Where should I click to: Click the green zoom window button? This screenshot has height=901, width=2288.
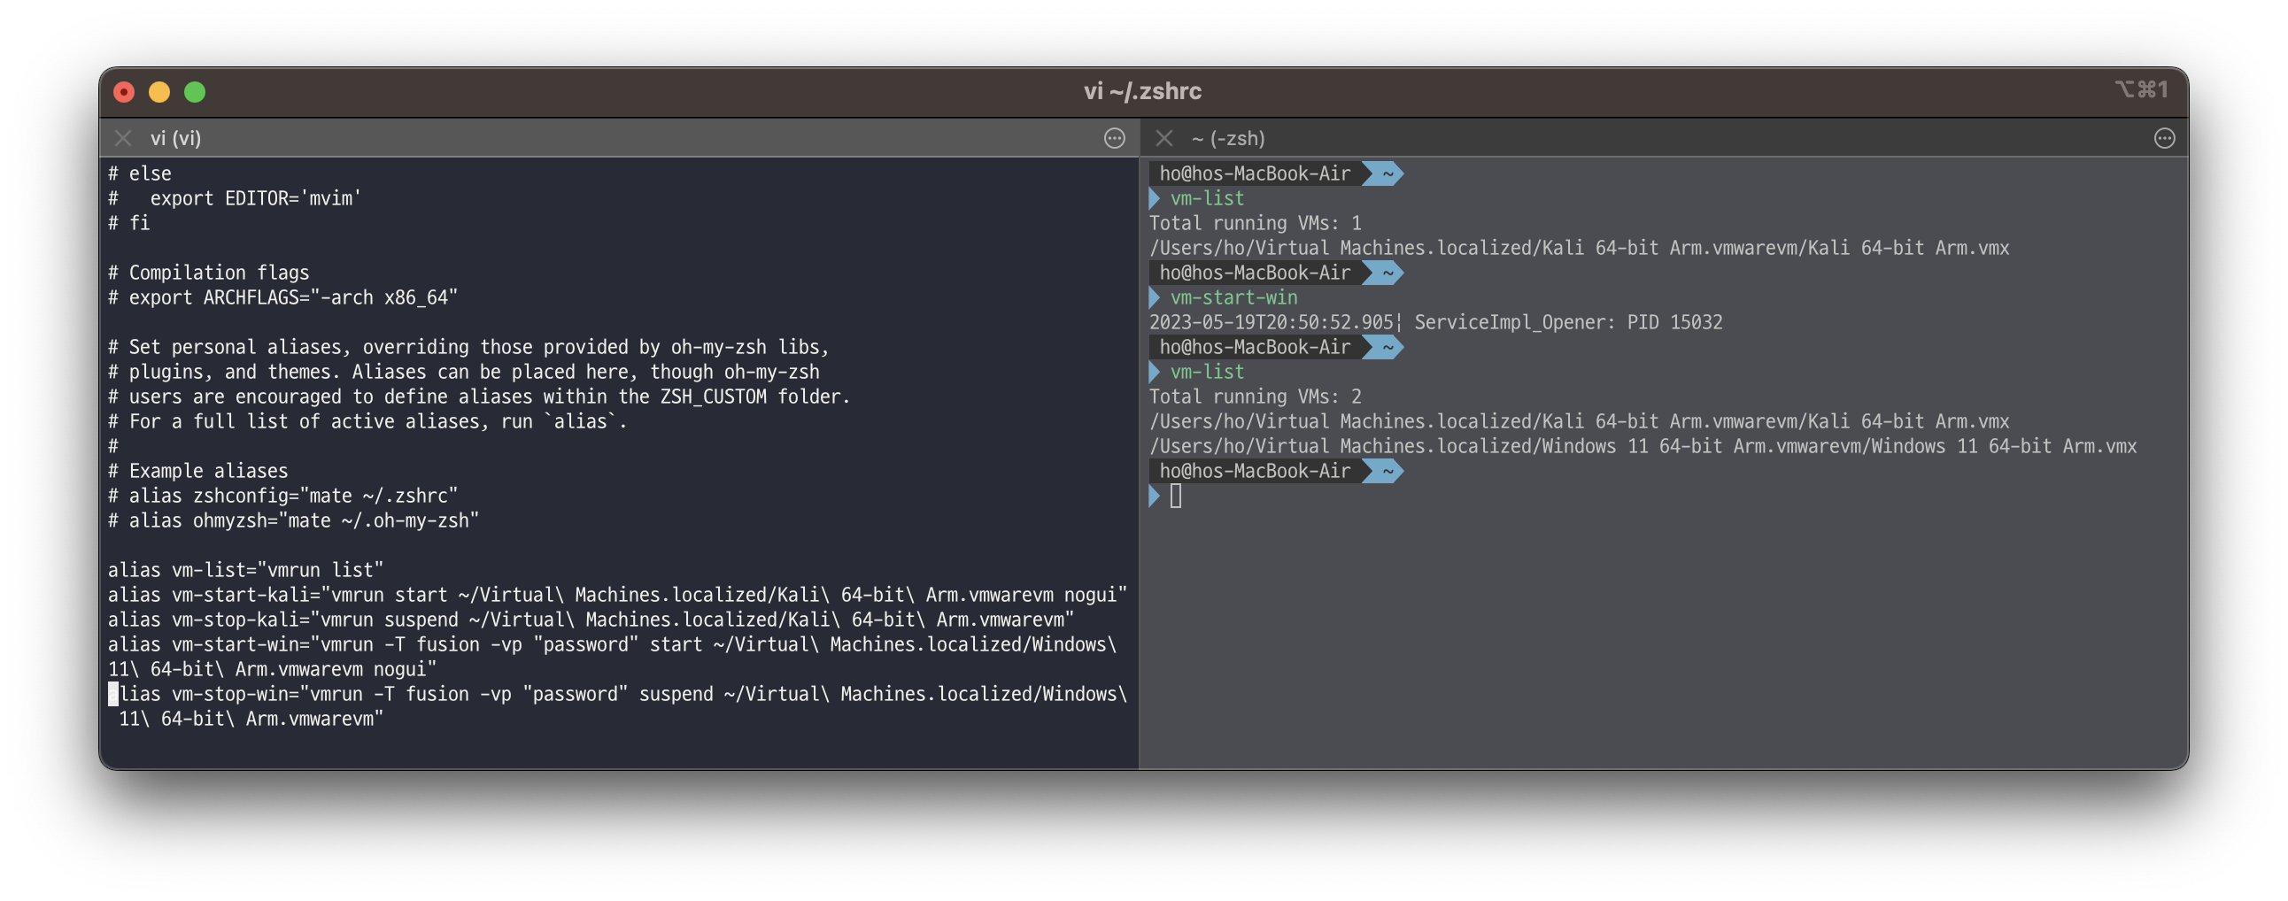pos(196,91)
